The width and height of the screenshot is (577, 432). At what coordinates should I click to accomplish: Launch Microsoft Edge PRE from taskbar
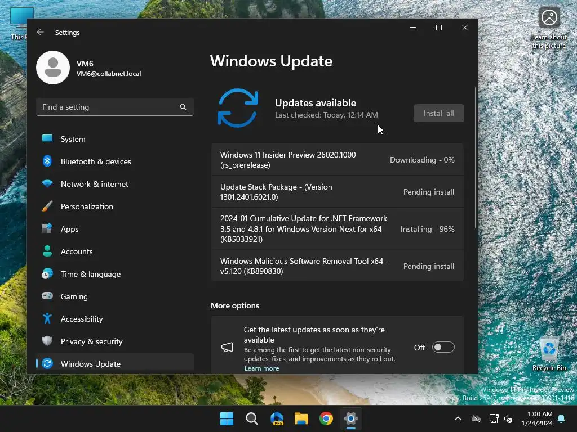pos(277,418)
